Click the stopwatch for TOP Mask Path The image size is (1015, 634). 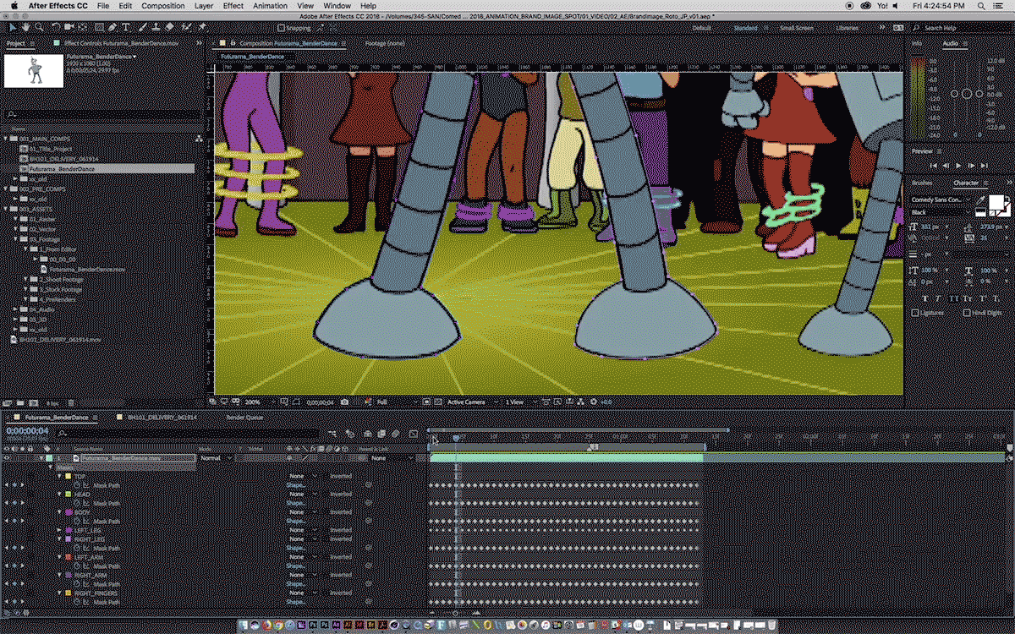coord(76,485)
